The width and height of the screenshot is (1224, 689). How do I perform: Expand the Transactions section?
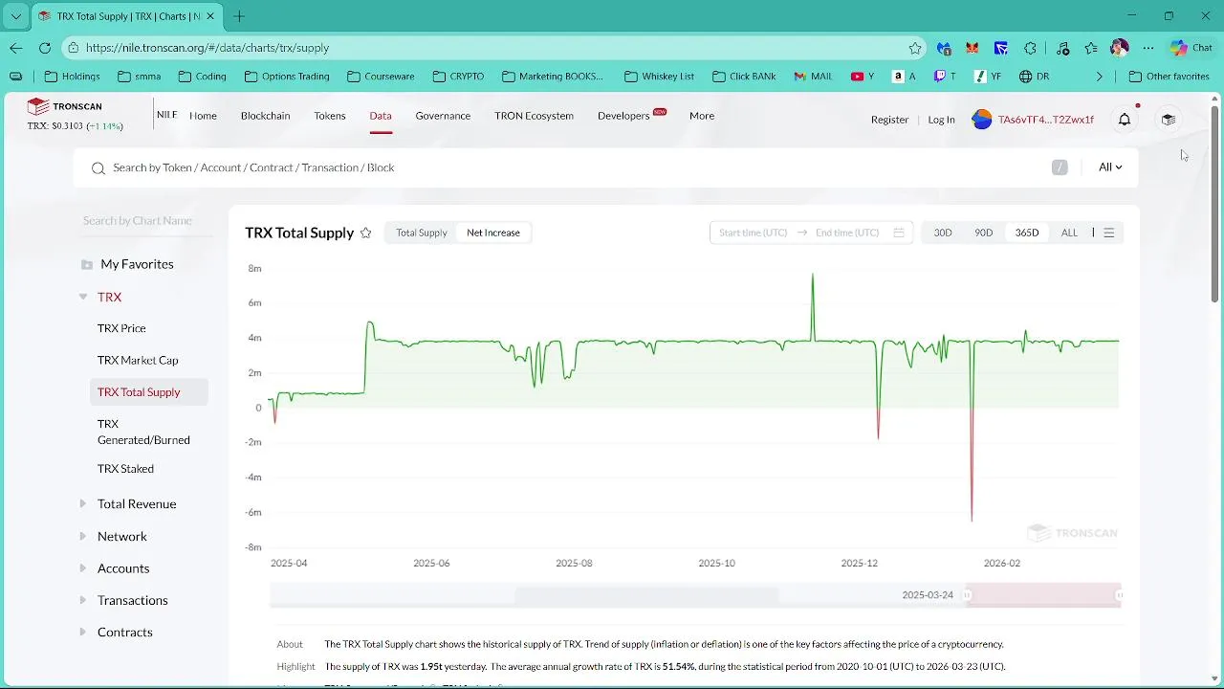point(83,600)
